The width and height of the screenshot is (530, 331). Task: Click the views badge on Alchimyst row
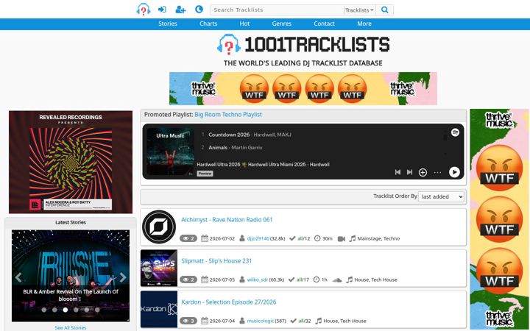click(x=188, y=238)
